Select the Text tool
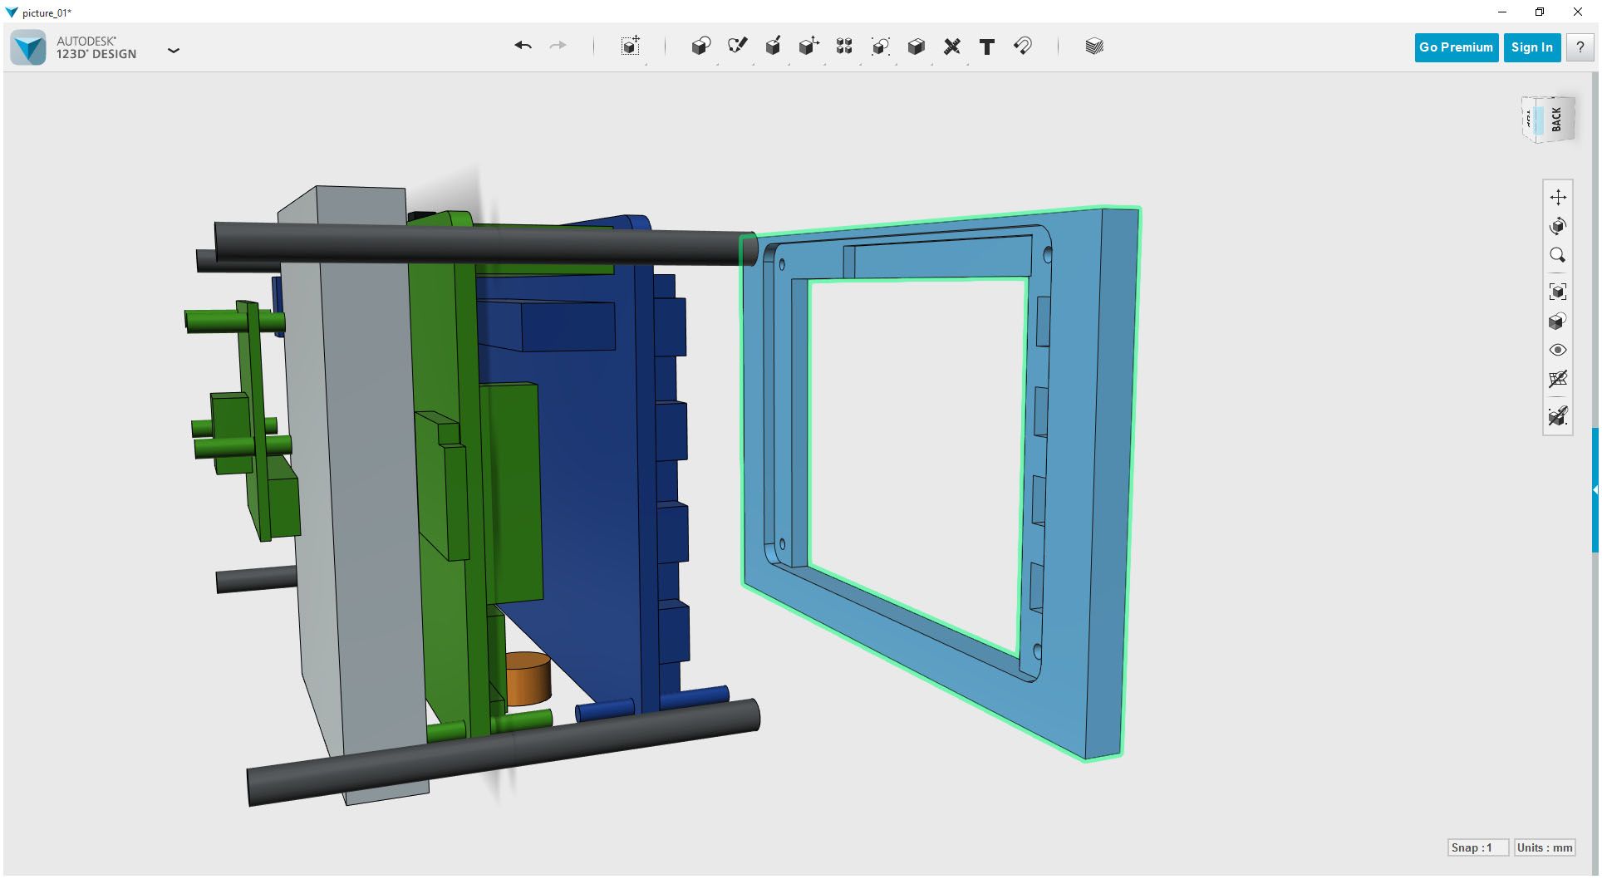This screenshot has width=1602, height=879. click(x=987, y=47)
